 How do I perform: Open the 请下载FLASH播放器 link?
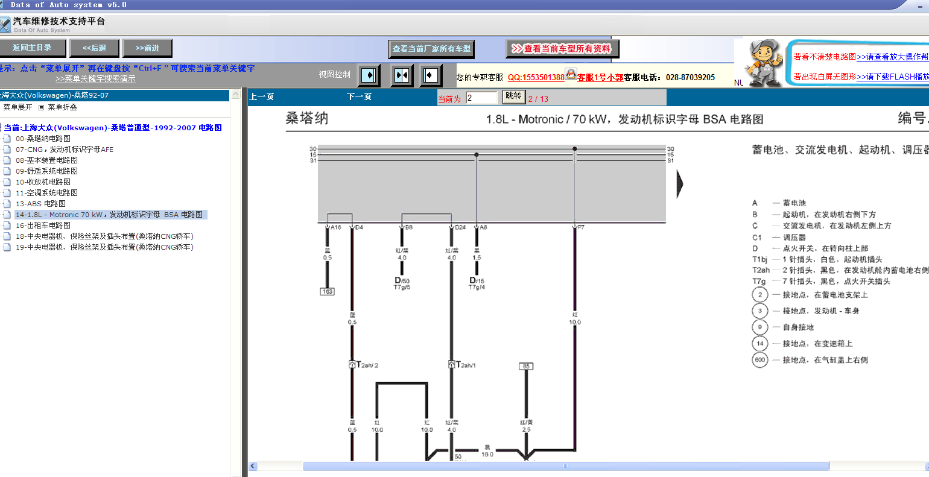[893, 77]
